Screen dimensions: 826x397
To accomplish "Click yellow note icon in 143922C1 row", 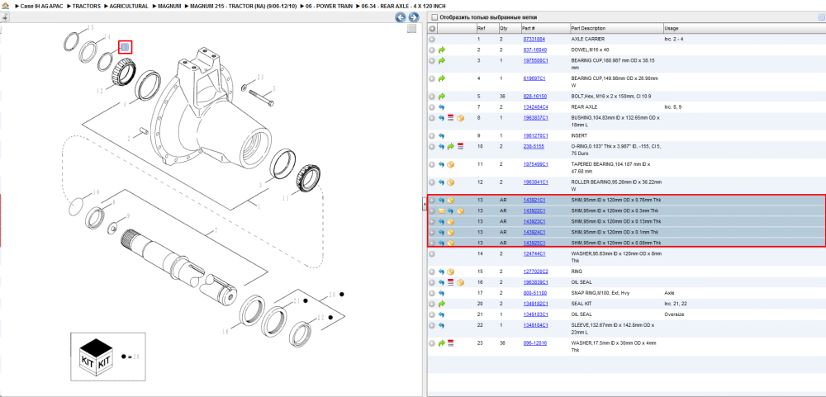I will click(442, 211).
